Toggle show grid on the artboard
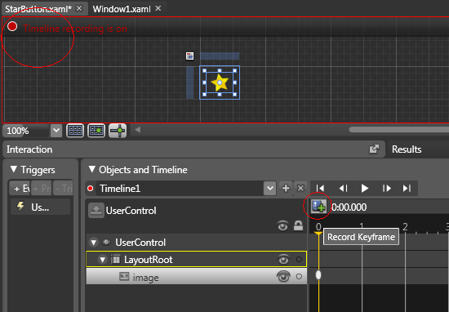The width and height of the screenshot is (449, 312). 75,131
